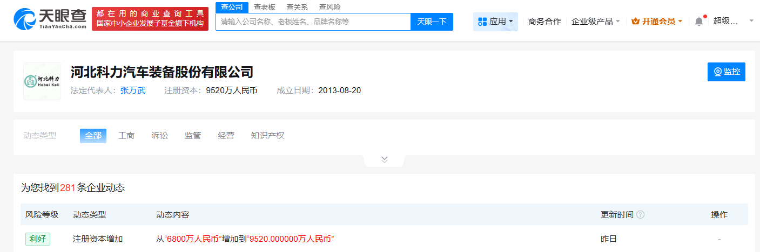This screenshot has width=760, height=252.
Task: Select the 查公司 search tab
Action: click(232, 7)
